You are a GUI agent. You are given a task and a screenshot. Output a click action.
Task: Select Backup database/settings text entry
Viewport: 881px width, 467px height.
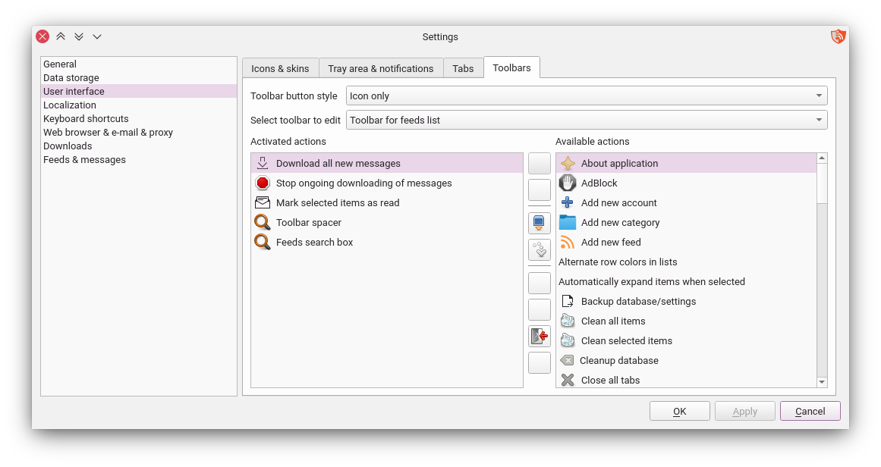638,302
